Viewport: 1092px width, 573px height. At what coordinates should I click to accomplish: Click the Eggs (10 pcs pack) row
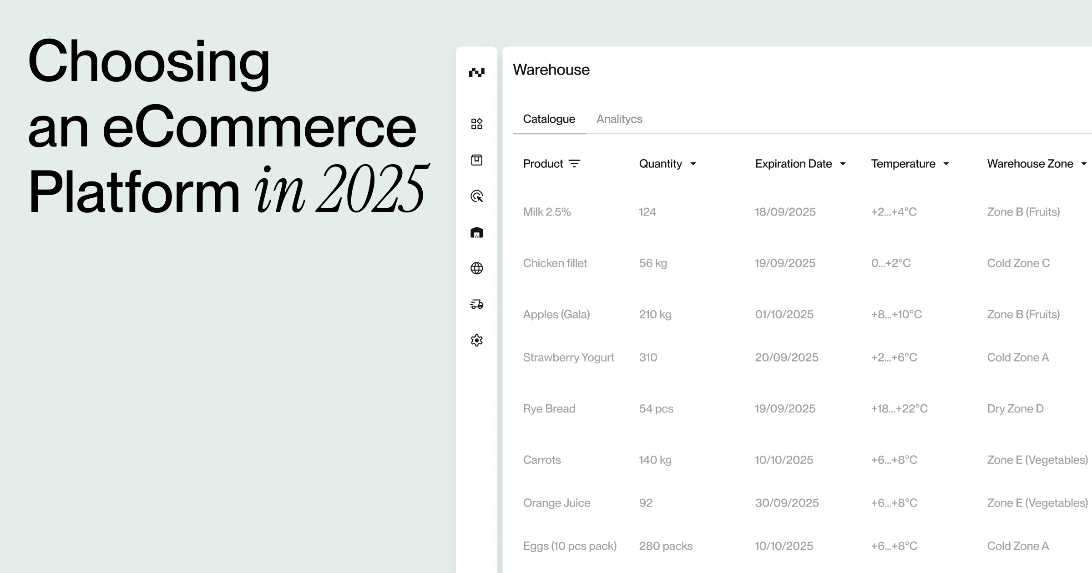click(x=570, y=546)
